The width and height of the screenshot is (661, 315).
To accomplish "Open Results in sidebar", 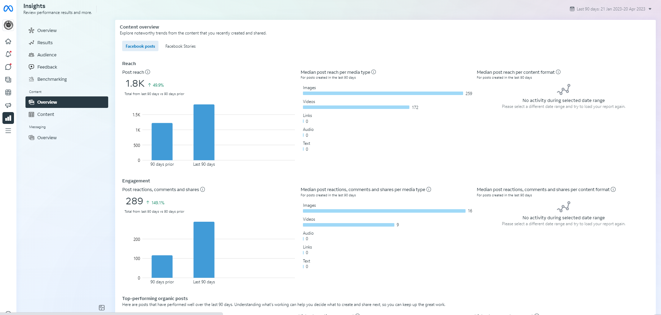I will 67,43.
